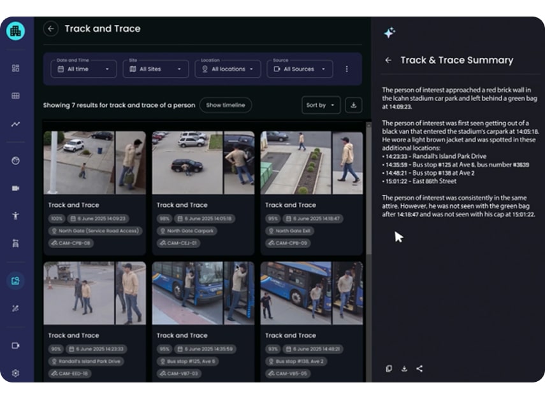The width and height of the screenshot is (545, 399).
Task: Click the 6 June 2025 14:09:23 date tag
Action: pos(98,218)
